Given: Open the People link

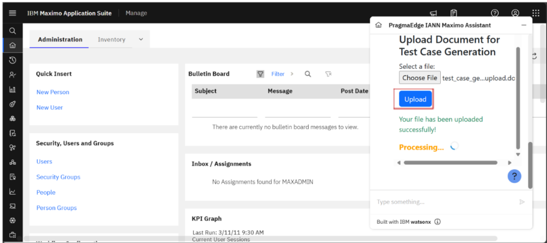Looking at the screenshot, I should click(46, 192).
